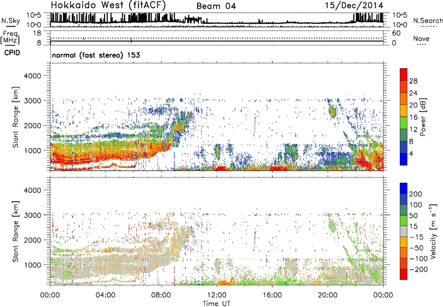Click the "4000" tick in velocity panel
The height and width of the screenshot is (307, 443).
click(33, 190)
